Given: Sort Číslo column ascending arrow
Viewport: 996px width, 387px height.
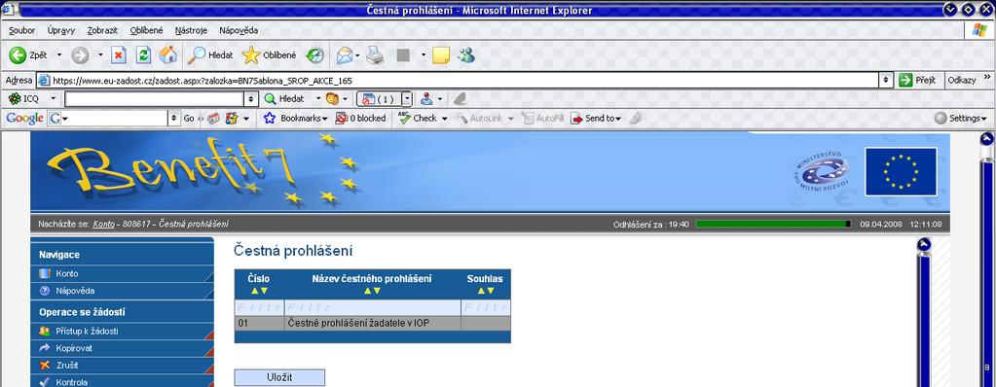Looking at the screenshot, I should pos(255,291).
